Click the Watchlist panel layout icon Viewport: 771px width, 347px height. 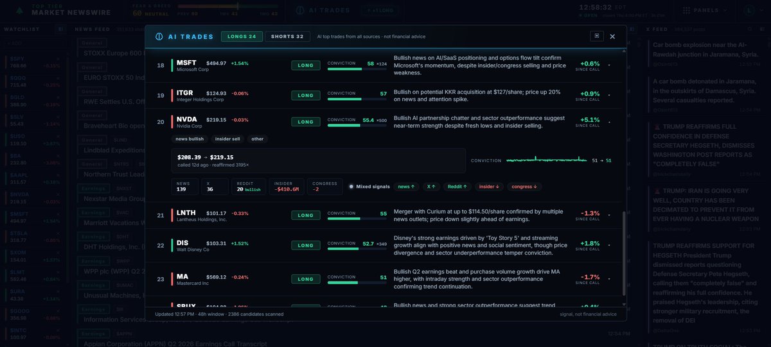point(61,29)
